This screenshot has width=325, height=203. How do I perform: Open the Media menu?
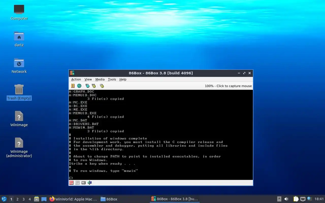(x=100, y=79)
